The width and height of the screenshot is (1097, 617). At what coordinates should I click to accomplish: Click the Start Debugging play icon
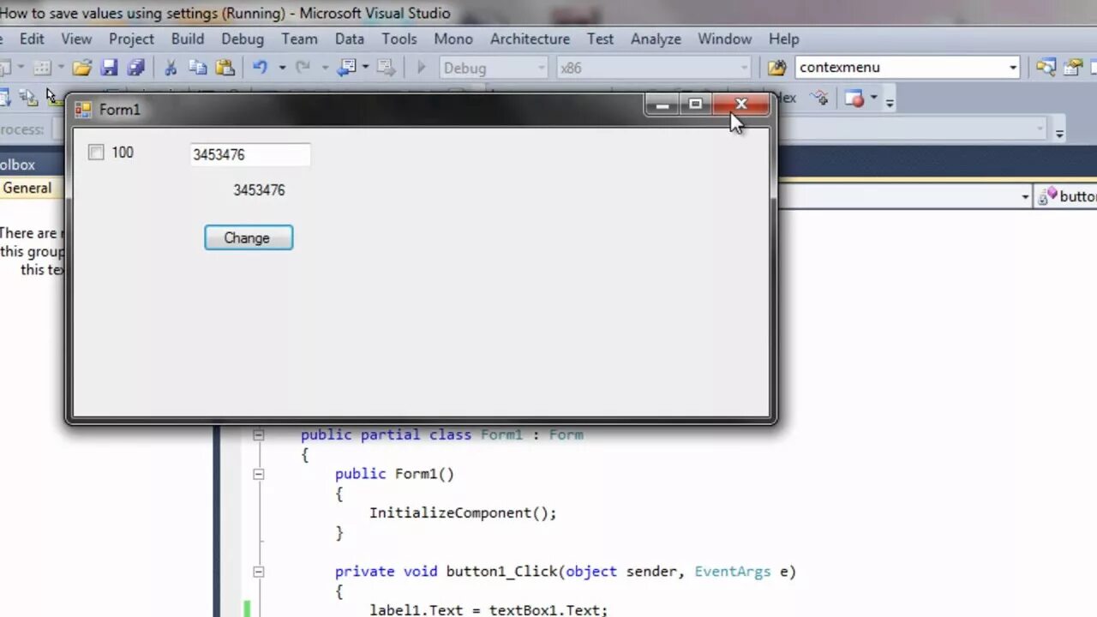[421, 67]
